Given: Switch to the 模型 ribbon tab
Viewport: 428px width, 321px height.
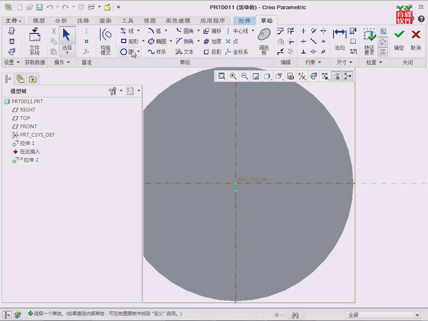Looking at the screenshot, I should tap(38, 20).
